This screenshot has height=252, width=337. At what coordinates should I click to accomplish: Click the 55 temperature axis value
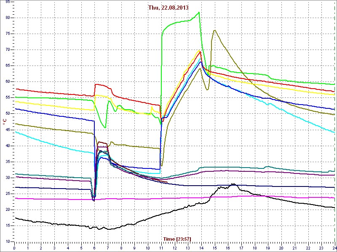tap(7, 98)
